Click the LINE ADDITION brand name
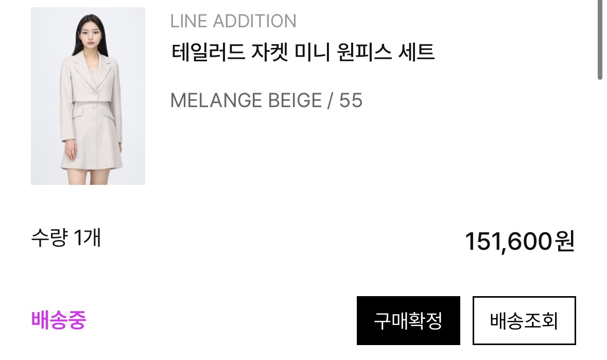The image size is (607, 360). coord(233,22)
